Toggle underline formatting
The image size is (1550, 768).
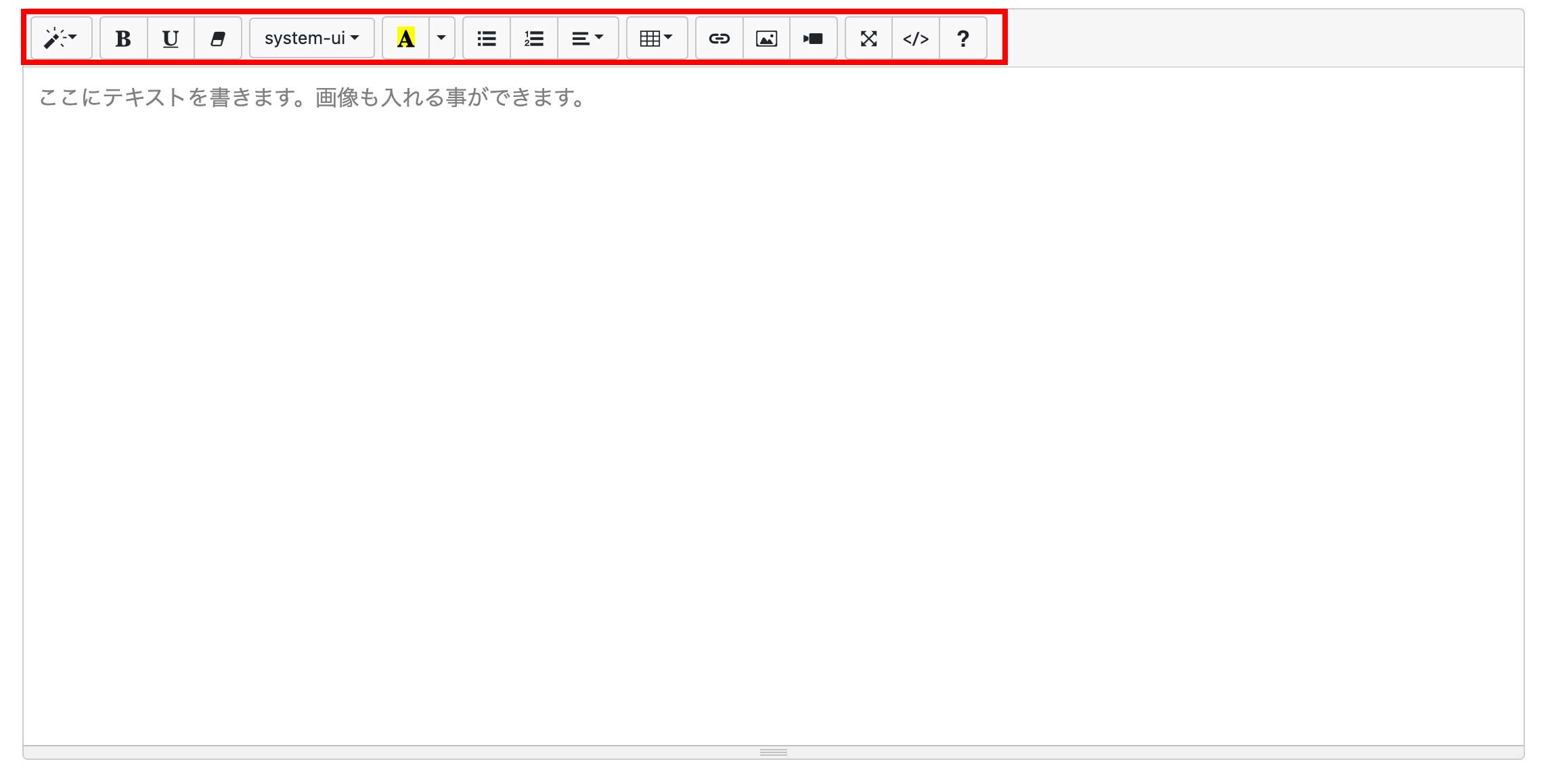tap(171, 39)
